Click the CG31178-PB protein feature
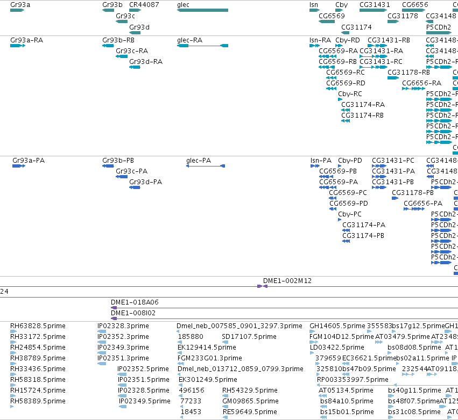Viewport: 458px width, 420px height. [395, 198]
